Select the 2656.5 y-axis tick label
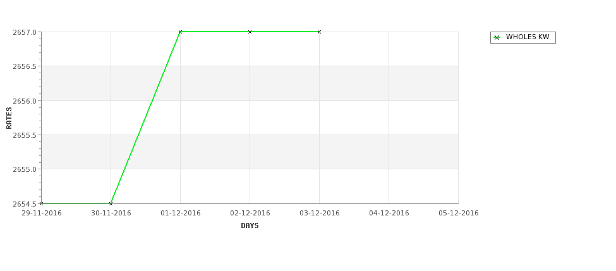The width and height of the screenshot is (616, 271). click(x=25, y=66)
